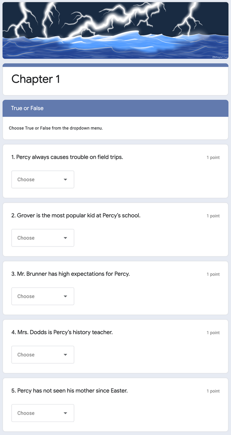Click the True or False section banner

[115, 108]
